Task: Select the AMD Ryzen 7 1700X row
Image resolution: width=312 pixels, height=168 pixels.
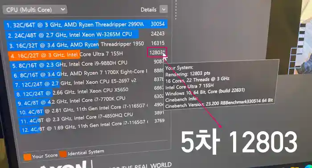Action: pyautogui.click(x=88, y=73)
